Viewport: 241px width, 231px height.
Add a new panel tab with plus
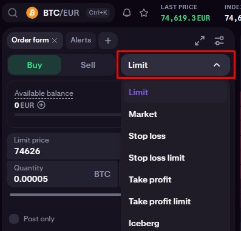[x=108, y=41]
